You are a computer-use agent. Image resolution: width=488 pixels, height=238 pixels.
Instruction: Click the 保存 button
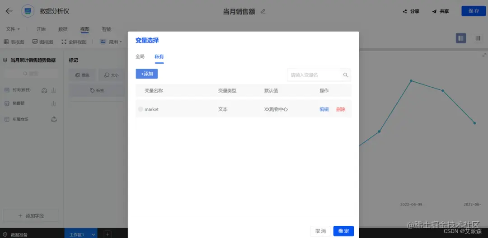click(474, 11)
